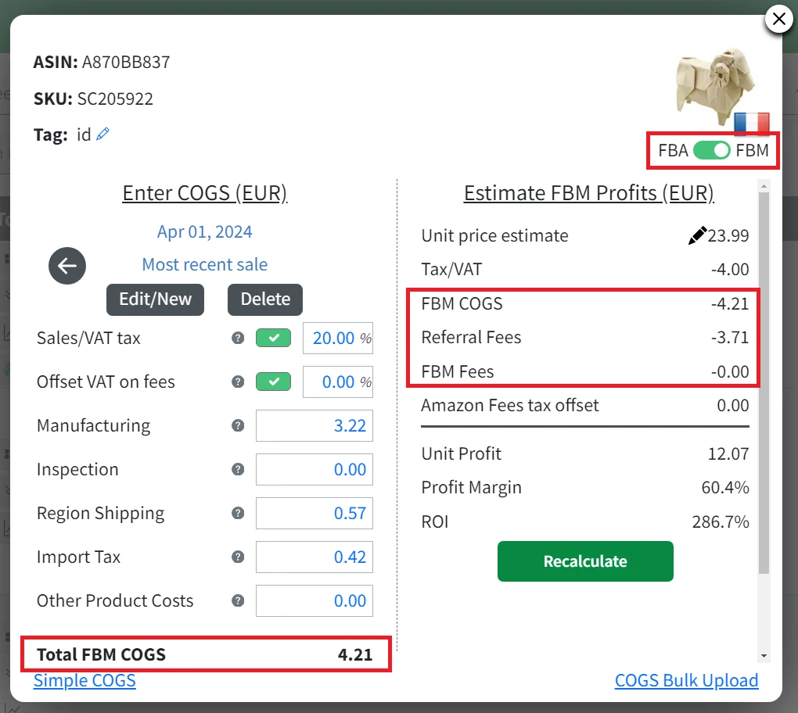
Task: Click the product thumbnail image
Action: point(715,87)
